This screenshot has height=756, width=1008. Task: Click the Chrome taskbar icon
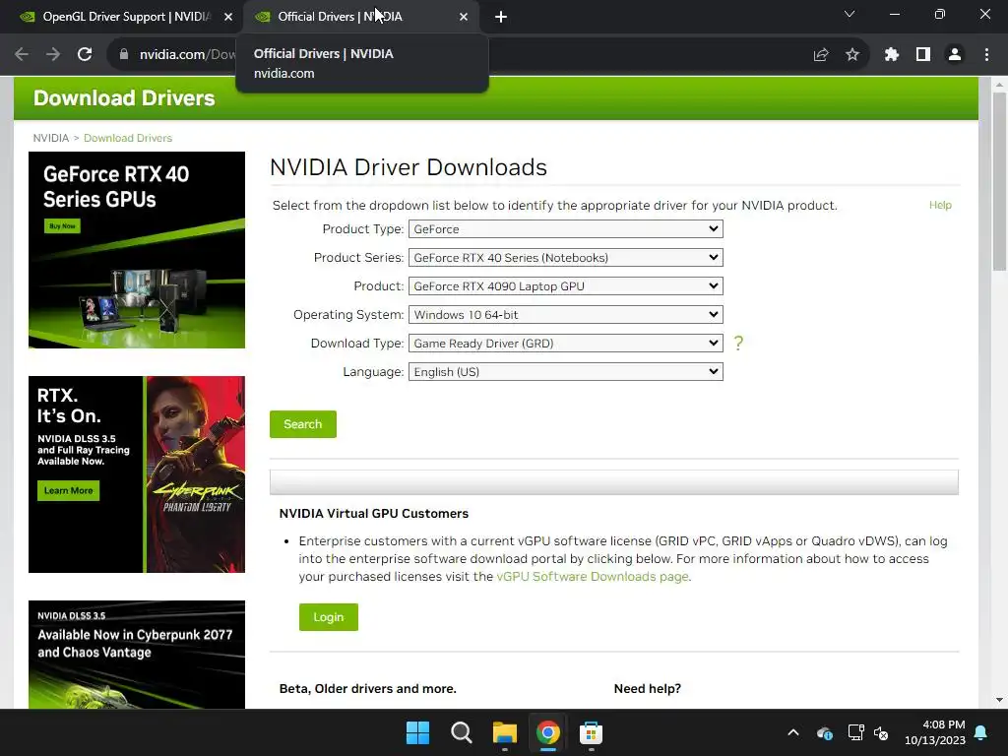click(548, 732)
